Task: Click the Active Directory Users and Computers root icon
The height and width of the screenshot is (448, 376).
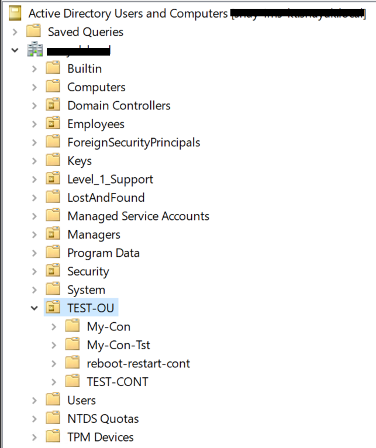Action: 16,12
